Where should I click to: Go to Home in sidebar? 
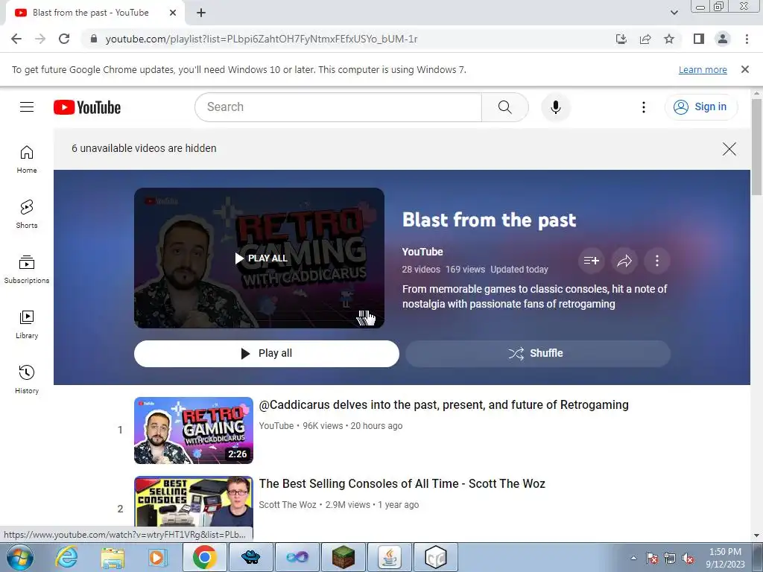pos(27,159)
